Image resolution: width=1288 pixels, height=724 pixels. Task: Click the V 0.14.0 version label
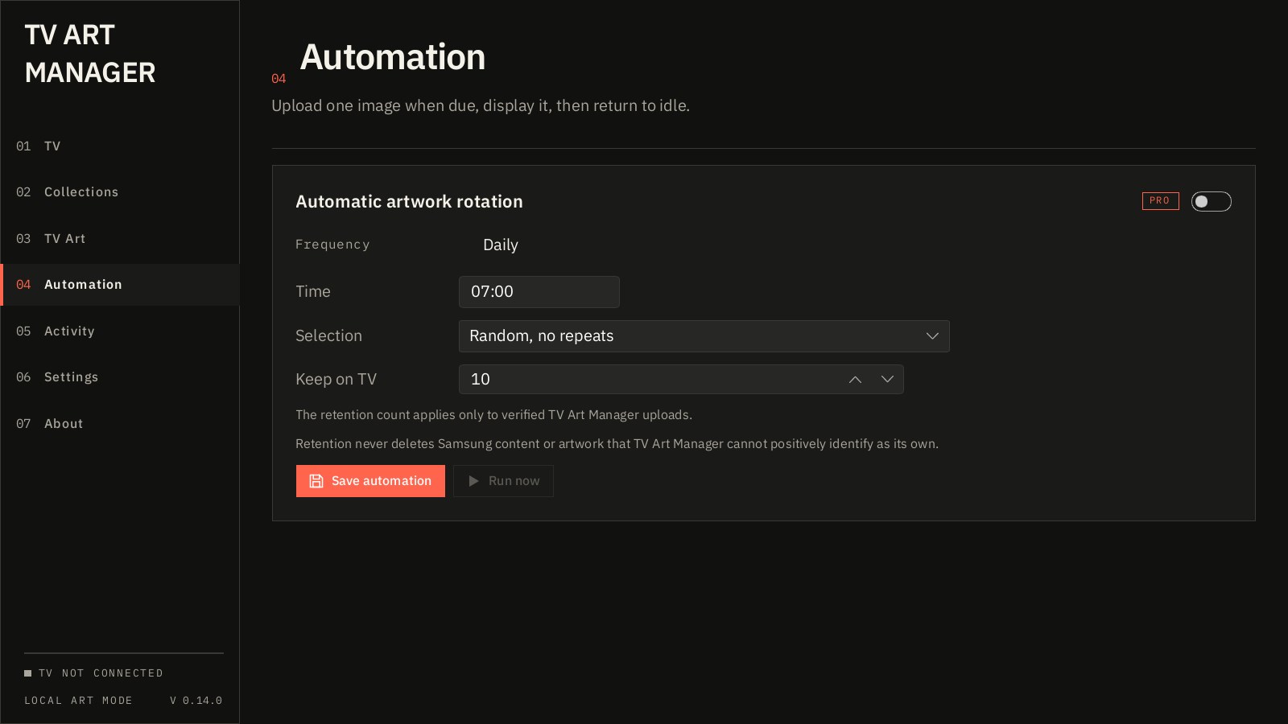pos(196,701)
